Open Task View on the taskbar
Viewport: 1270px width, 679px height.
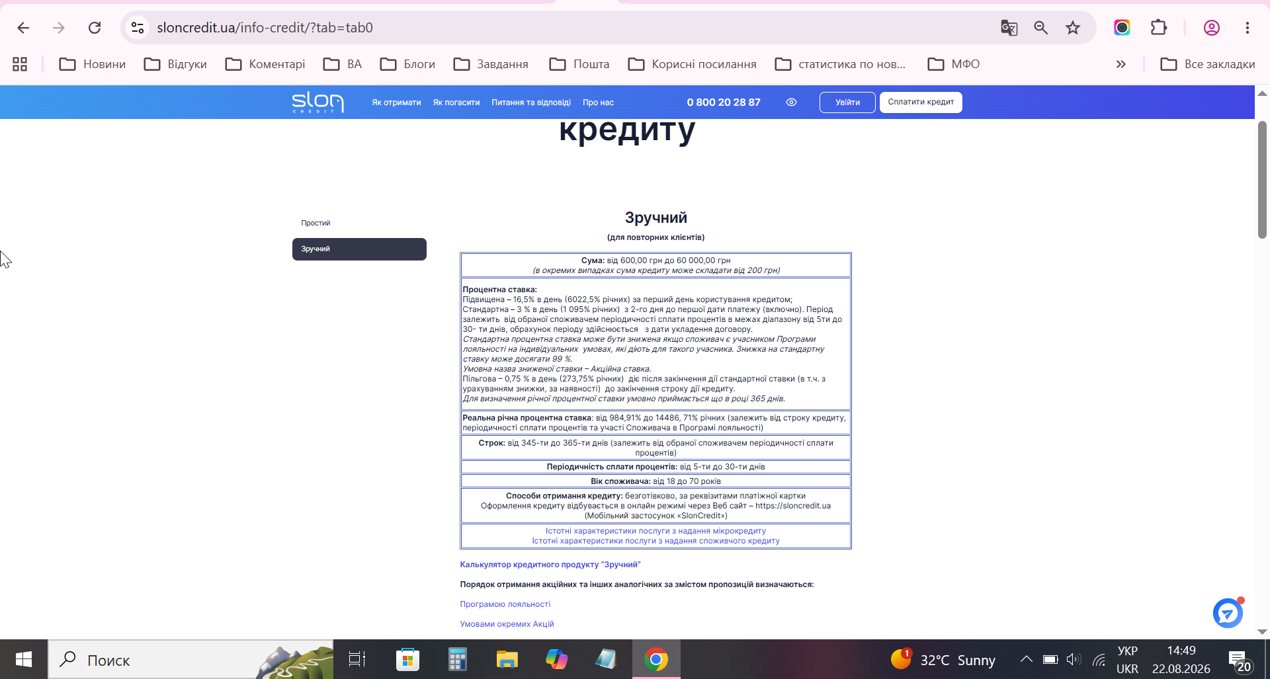point(357,659)
